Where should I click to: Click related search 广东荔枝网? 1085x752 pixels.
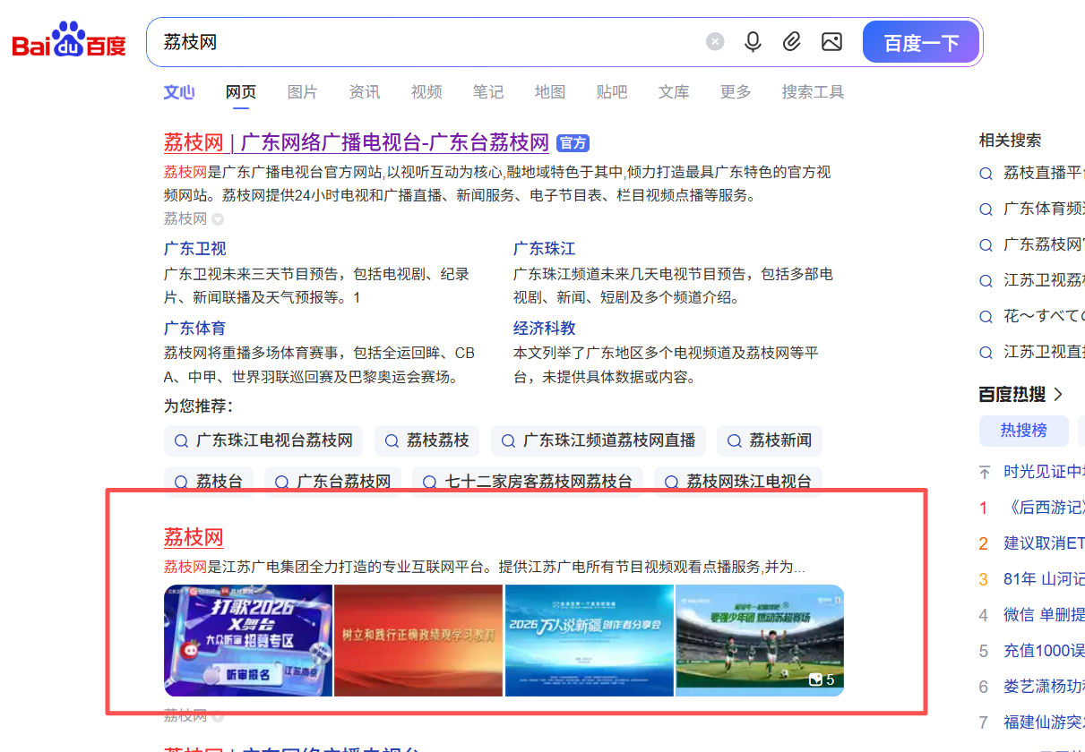tap(1032, 245)
